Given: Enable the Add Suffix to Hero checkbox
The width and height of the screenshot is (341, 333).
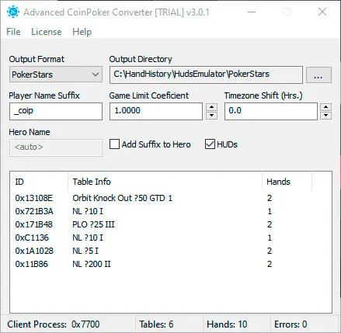Looking at the screenshot, I should [114, 144].
